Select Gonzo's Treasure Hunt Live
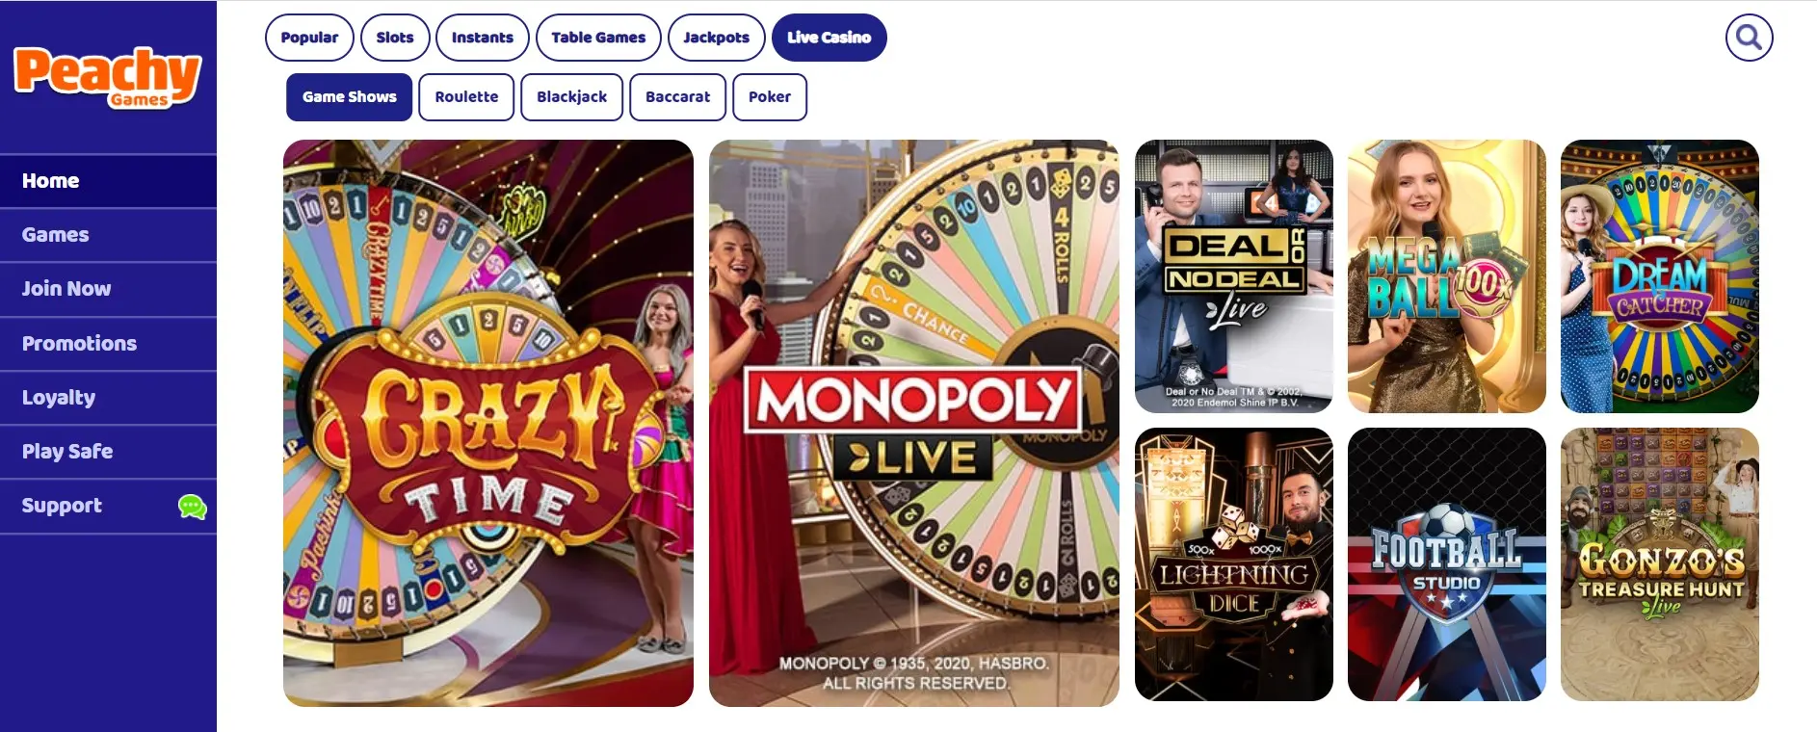 click(1660, 564)
